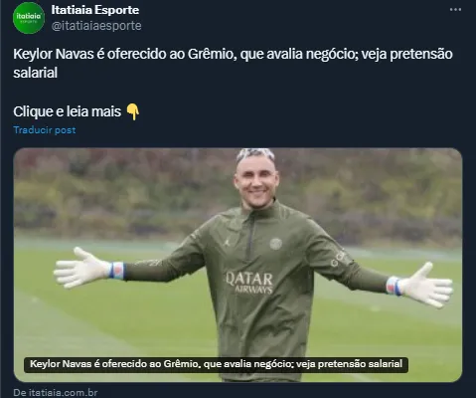The width and height of the screenshot is (476, 398).
Task: Click the Jordan logo on the jacket
Action: 227,241
